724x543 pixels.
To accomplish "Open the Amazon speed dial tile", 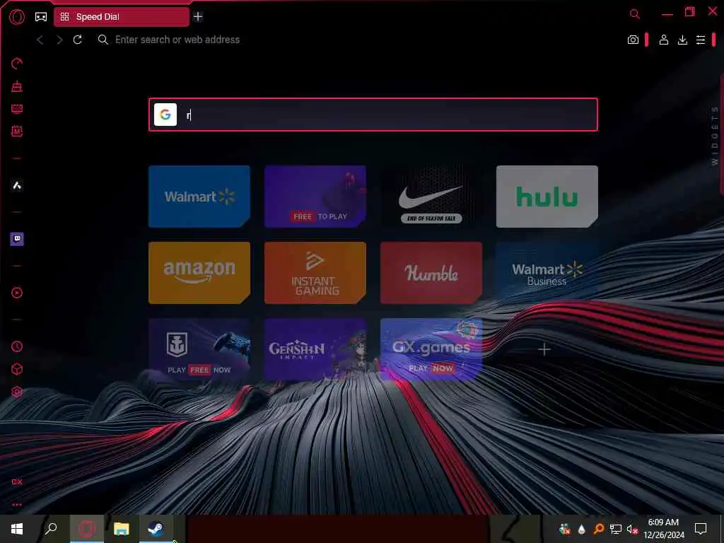I will (199, 273).
